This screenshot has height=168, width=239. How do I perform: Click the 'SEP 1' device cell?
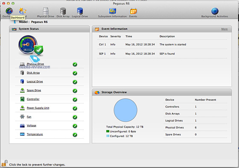pyautogui.click(x=102, y=54)
